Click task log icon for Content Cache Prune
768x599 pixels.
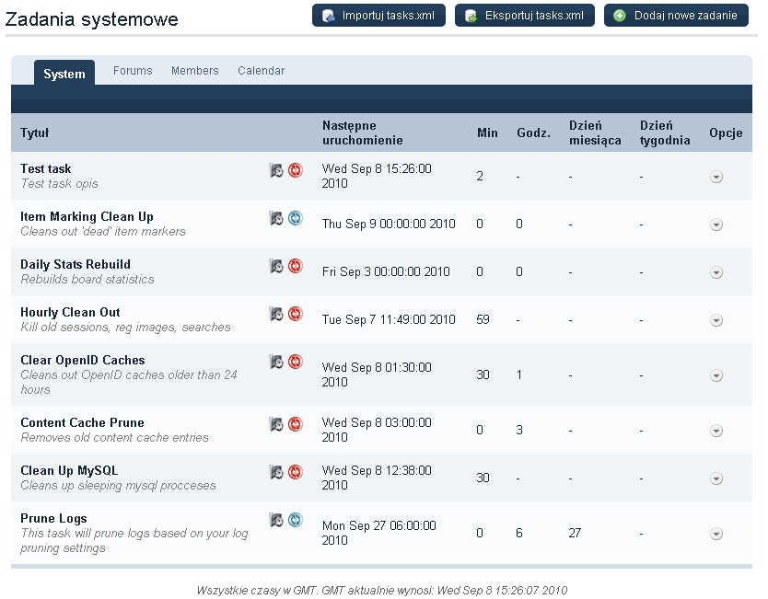[275, 424]
